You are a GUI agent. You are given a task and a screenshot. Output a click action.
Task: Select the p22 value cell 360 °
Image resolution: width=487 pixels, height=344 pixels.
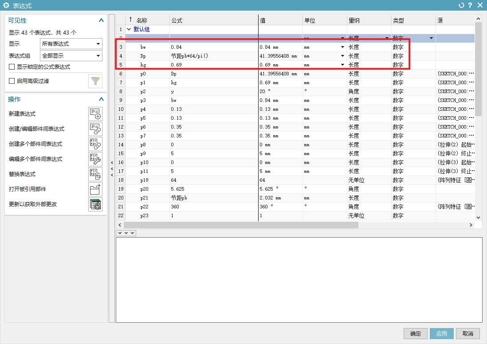click(280, 207)
